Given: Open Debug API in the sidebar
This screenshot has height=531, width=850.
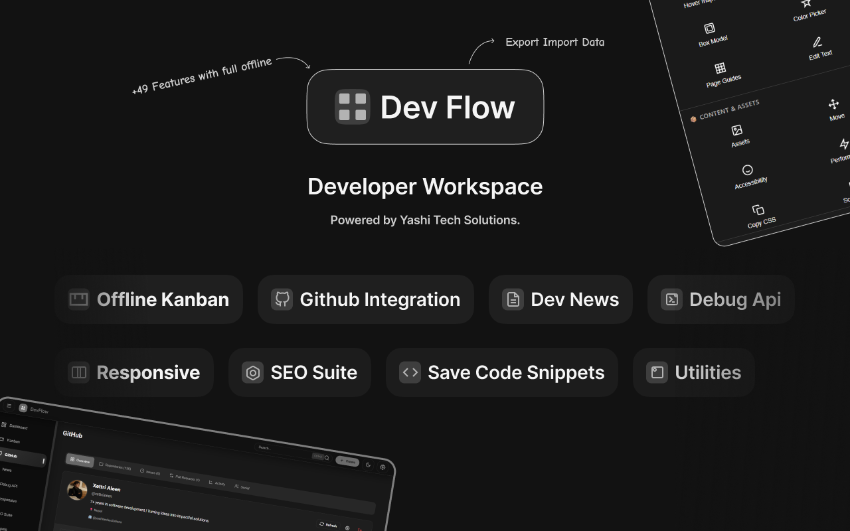Looking at the screenshot, I should (x=8, y=485).
